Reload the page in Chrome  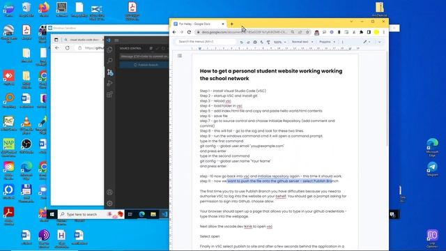(189, 32)
